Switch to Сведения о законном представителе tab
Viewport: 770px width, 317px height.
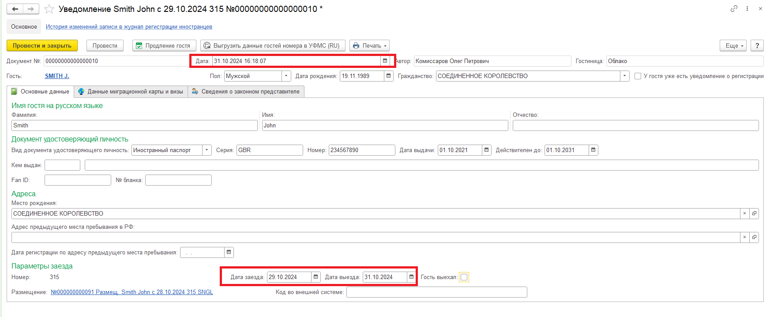(x=246, y=91)
